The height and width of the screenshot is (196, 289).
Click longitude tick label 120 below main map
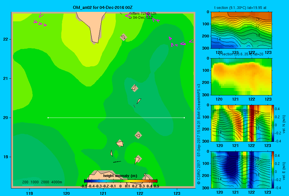click(66, 193)
